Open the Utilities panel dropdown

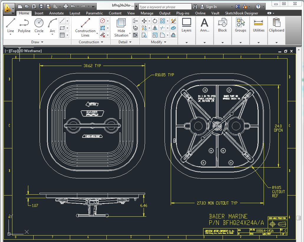point(258,42)
